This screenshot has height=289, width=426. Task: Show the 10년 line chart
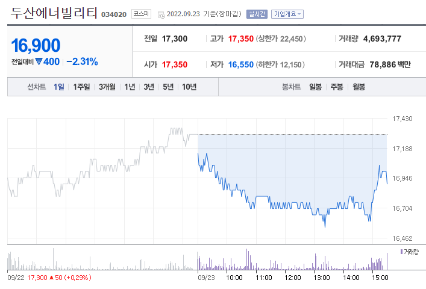(189, 87)
